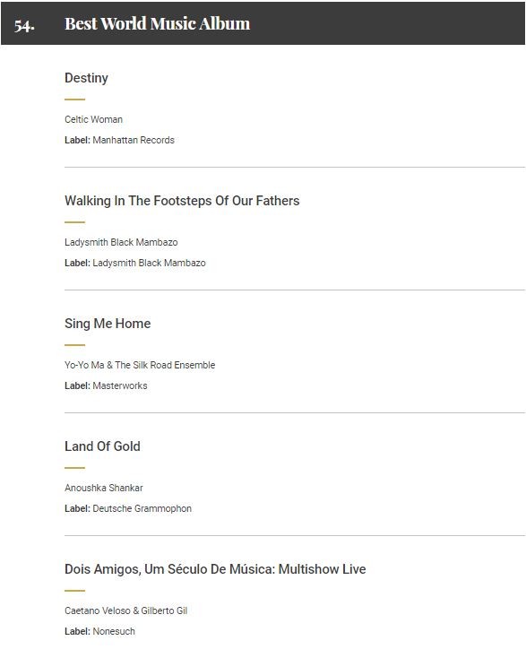Click the gold underline beneath Land Of Gold
526x658 pixels.
point(74,467)
